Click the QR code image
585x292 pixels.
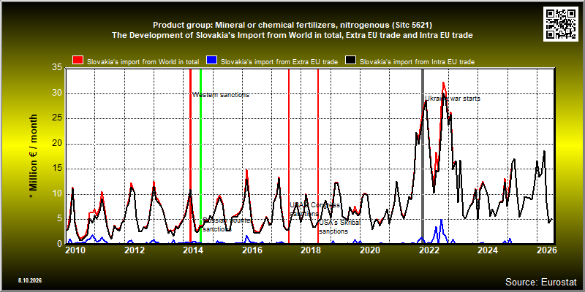pos(562,23)
